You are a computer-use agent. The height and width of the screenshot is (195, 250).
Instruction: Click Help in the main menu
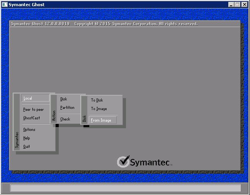point(26,138)
